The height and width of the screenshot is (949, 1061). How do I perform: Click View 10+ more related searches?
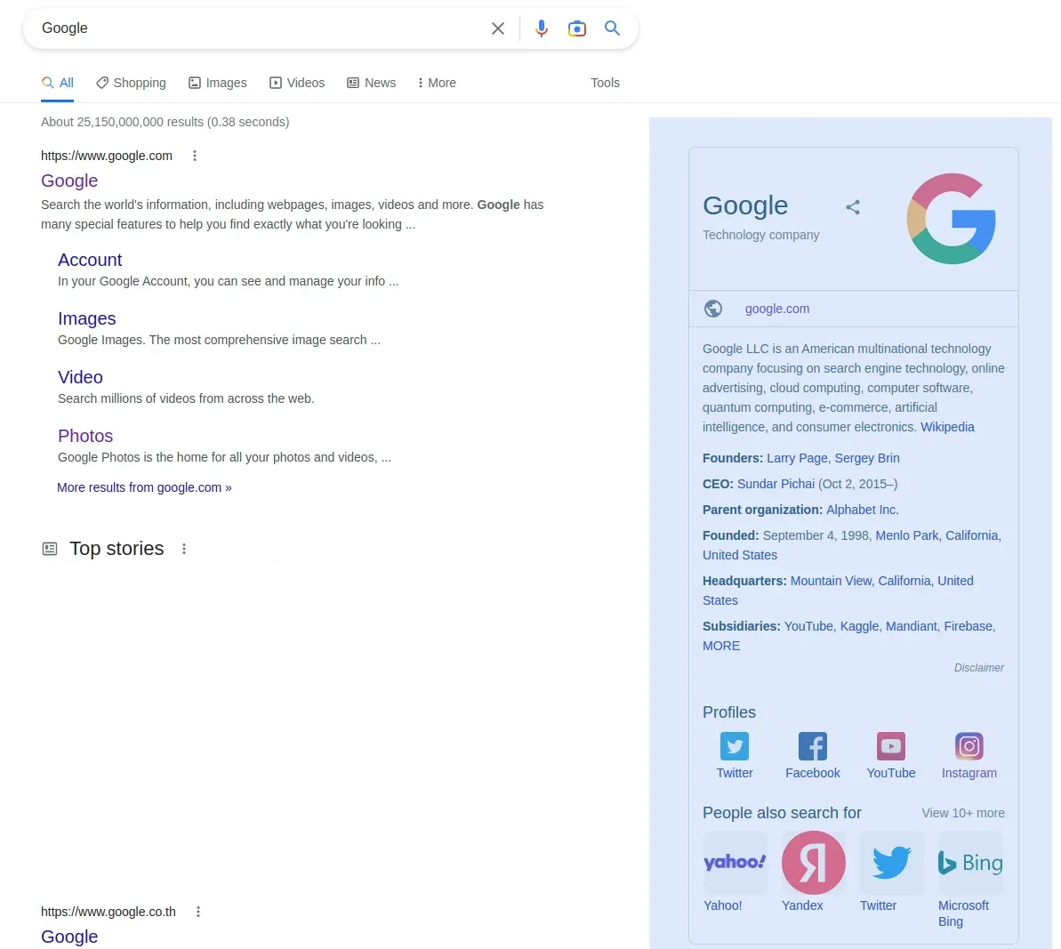(963, 812)
